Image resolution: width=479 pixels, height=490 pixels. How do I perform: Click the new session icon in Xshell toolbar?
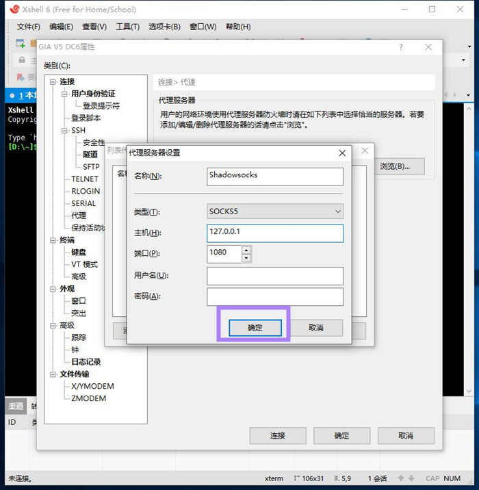coord(21,44)
